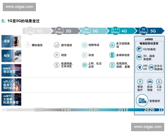Click the 视频电话 label

94,45
